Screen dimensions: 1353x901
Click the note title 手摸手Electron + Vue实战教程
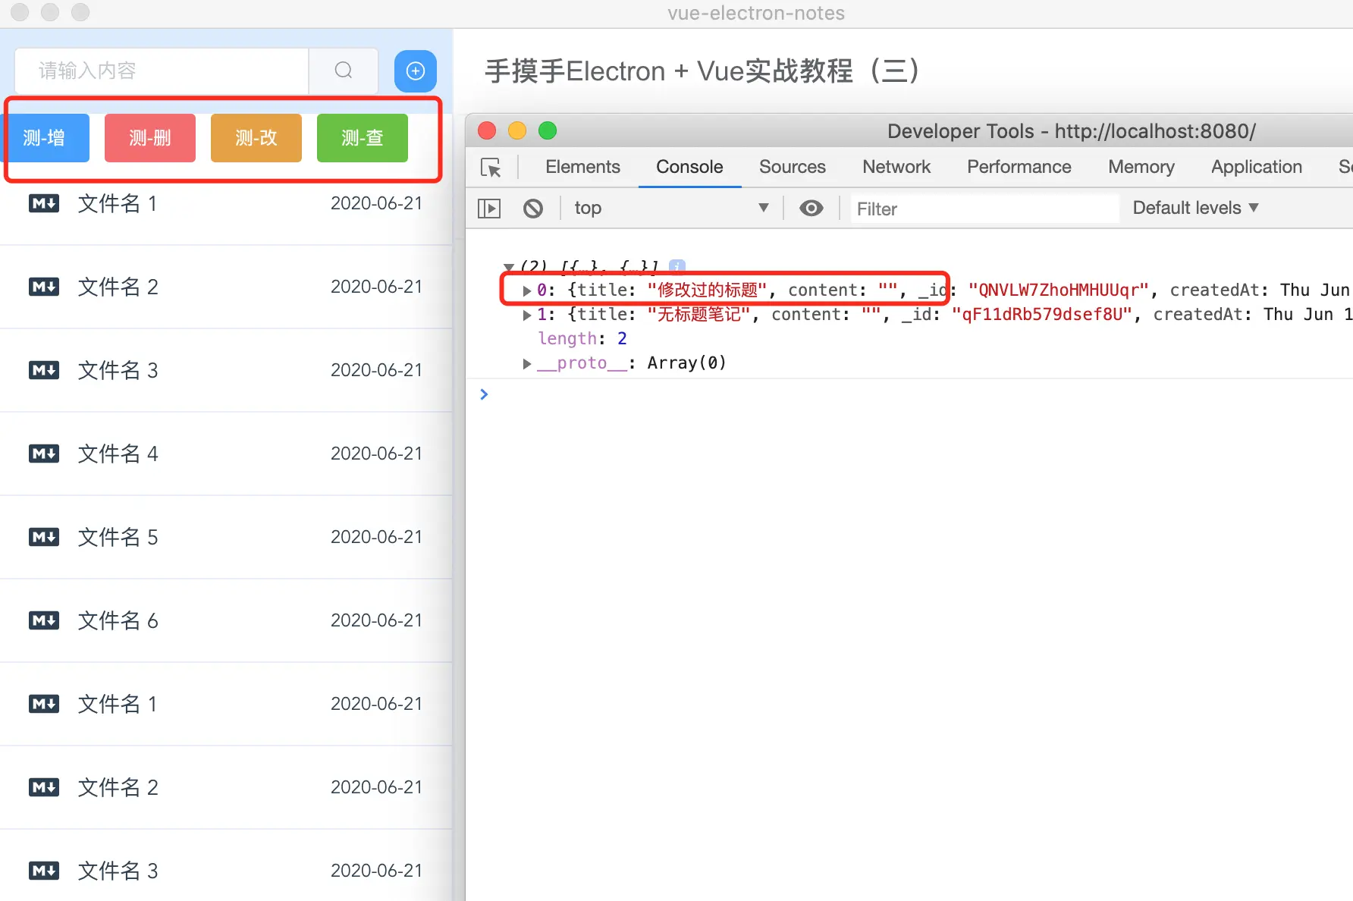702,71
